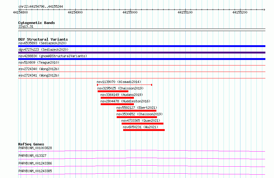274x178 pixels.
Task: Open the nsv510809 (Teague2010) label
Action: [39, 62]
